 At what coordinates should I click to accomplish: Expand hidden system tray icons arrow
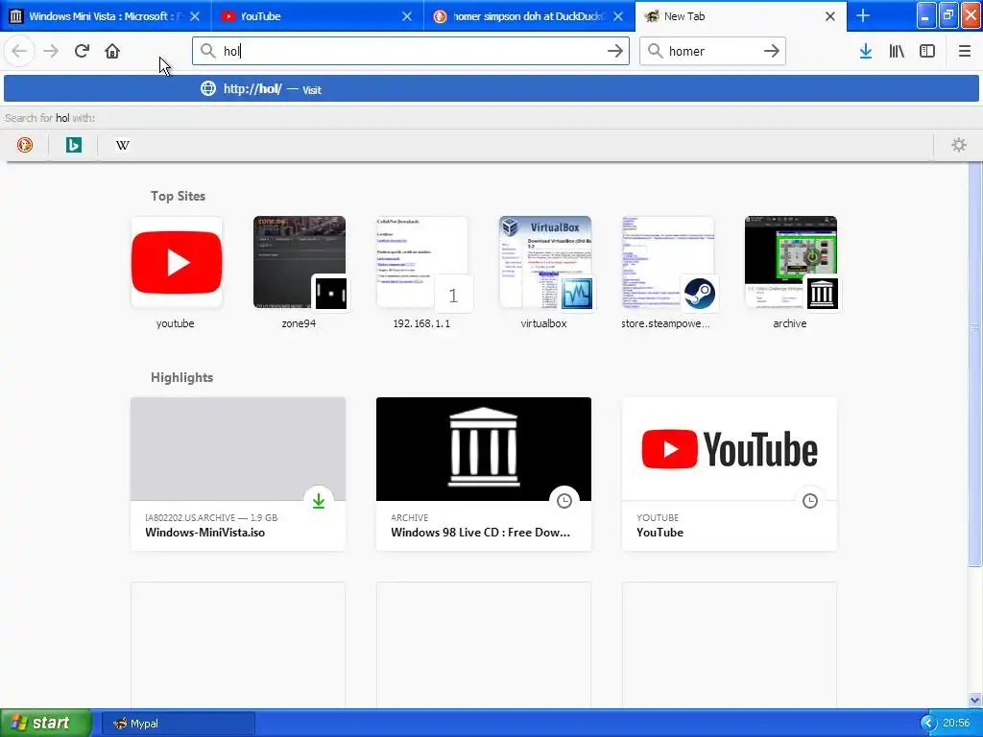point(928,724)
